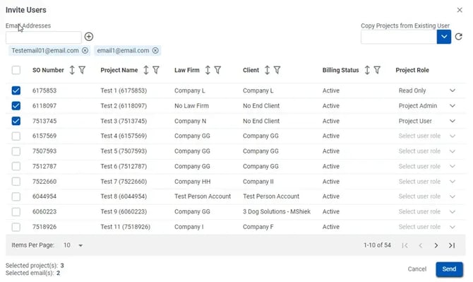Click the Send button

pos(449,269)
